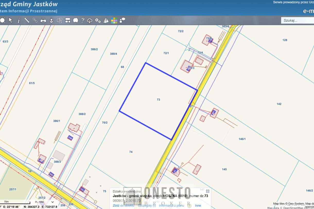
Task: Click the 'Inne' link in popup
Action: 198,205
